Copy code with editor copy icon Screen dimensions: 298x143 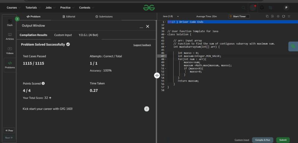pos(267,16)
